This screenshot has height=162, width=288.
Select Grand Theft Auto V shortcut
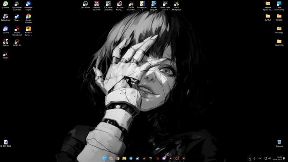(165, 6)
